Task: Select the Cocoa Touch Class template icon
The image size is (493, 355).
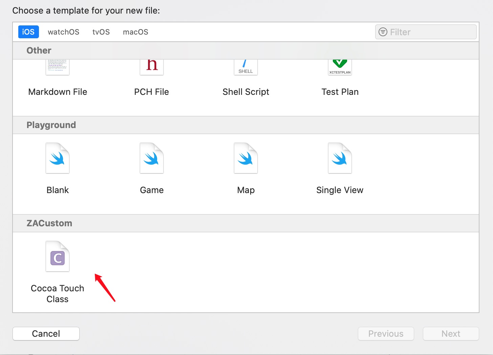Action: (58, 256)
